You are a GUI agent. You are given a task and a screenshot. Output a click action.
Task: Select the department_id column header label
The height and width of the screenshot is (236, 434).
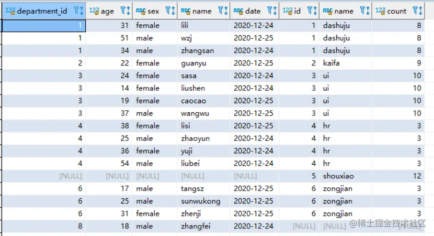(x=42, y=11)
